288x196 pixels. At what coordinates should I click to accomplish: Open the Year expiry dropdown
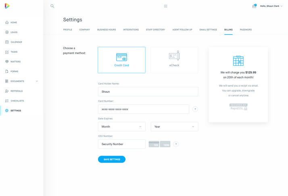(174, 127)
